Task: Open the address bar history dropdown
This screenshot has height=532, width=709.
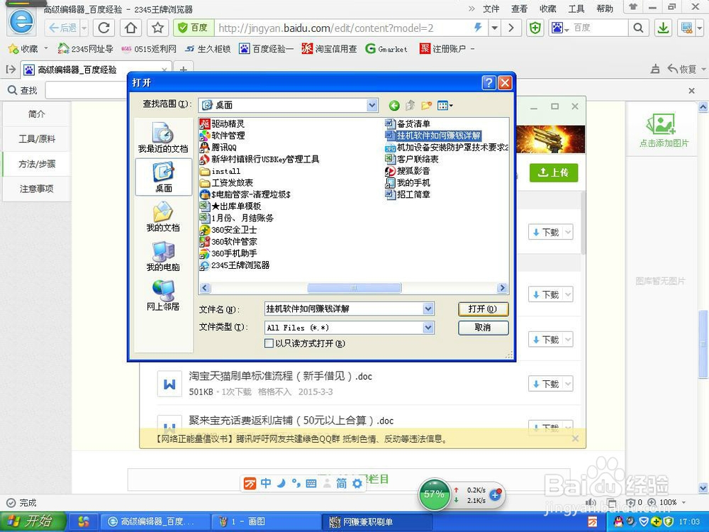Action: pos(495,28)
